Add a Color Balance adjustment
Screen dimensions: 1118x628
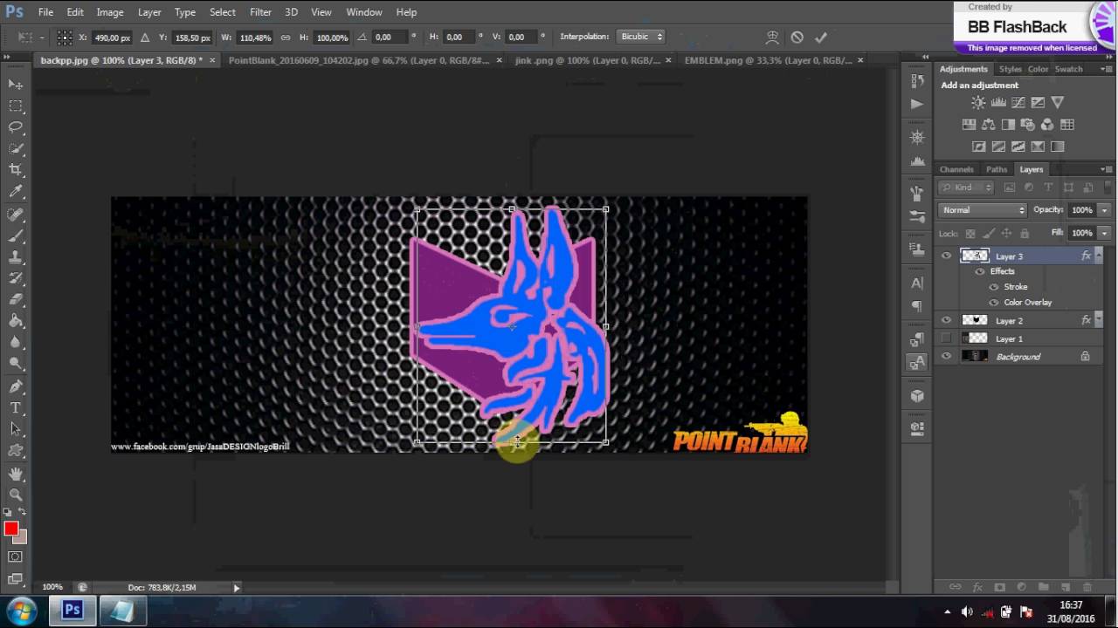(x=988, y=125)
